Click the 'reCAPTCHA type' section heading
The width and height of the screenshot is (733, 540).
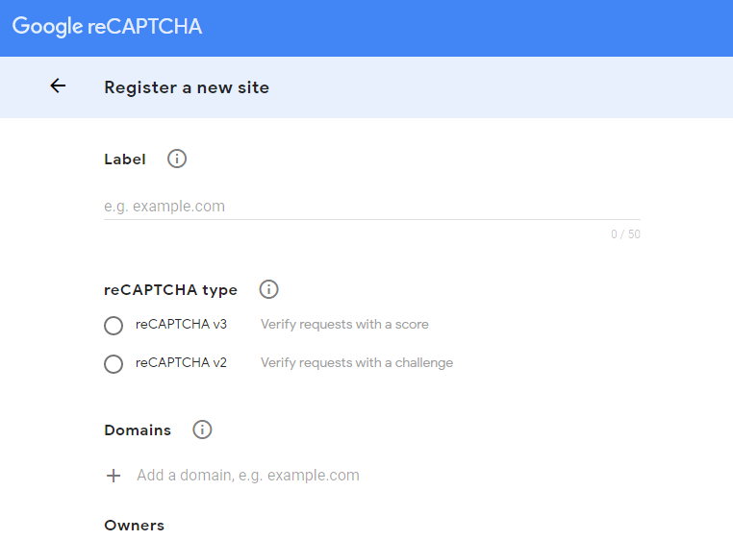(170, 290)
